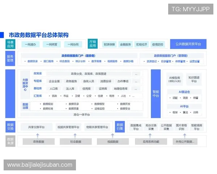Screen dimensions: 217x174
Task: Click the 金融服务 box
Action: 125,44
